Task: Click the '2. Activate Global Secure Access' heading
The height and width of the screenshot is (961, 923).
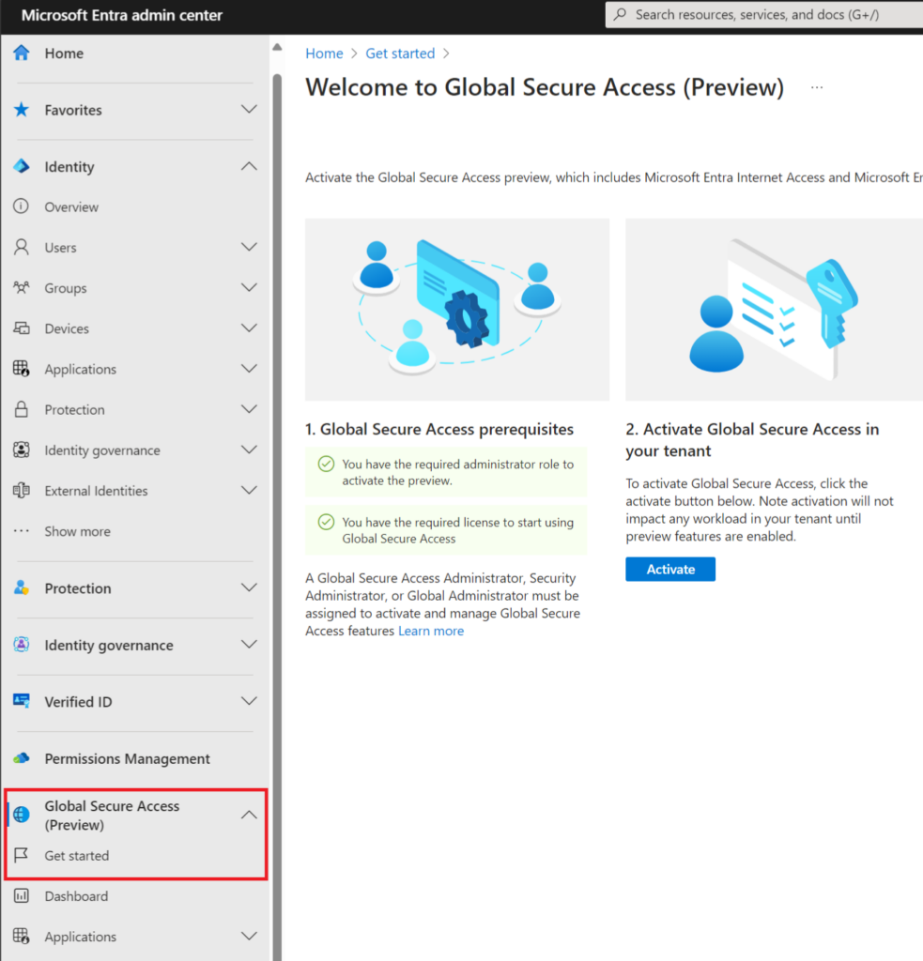Action: pos(752,440)
